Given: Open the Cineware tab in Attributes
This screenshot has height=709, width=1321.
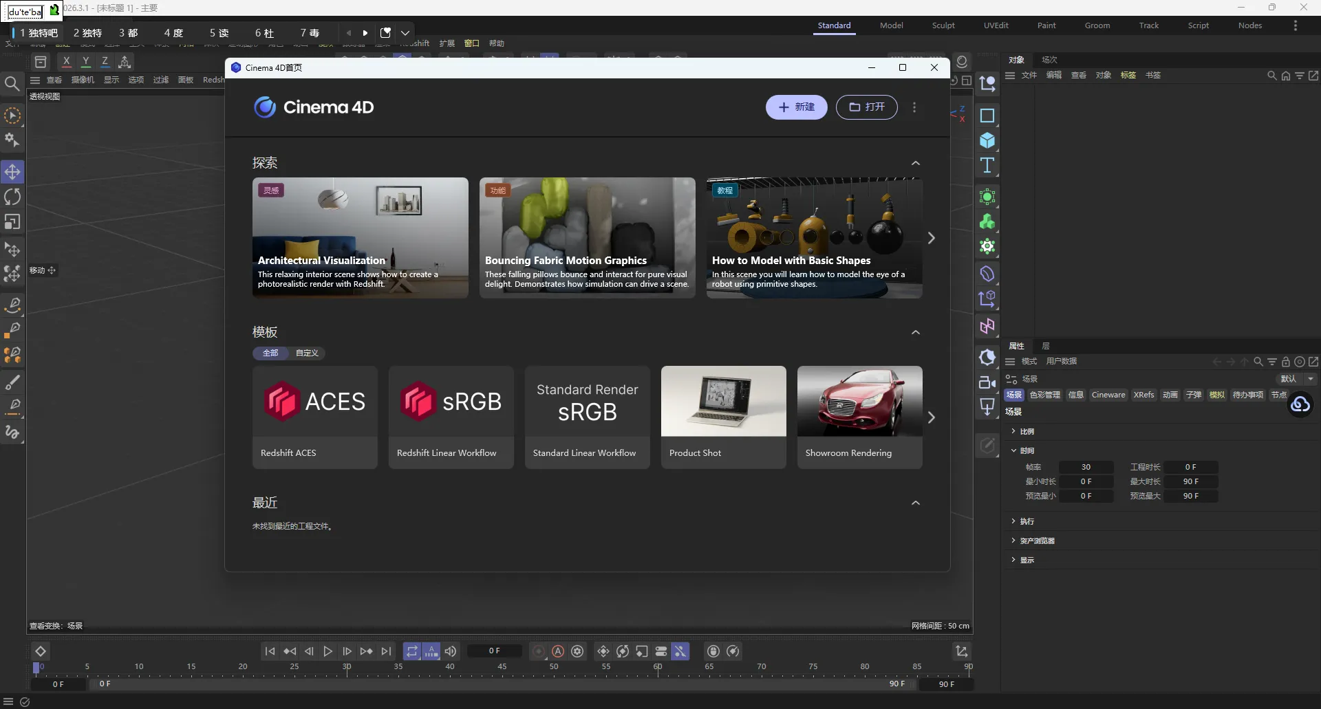Looking at the screenshot, I should click(1108, 395).
